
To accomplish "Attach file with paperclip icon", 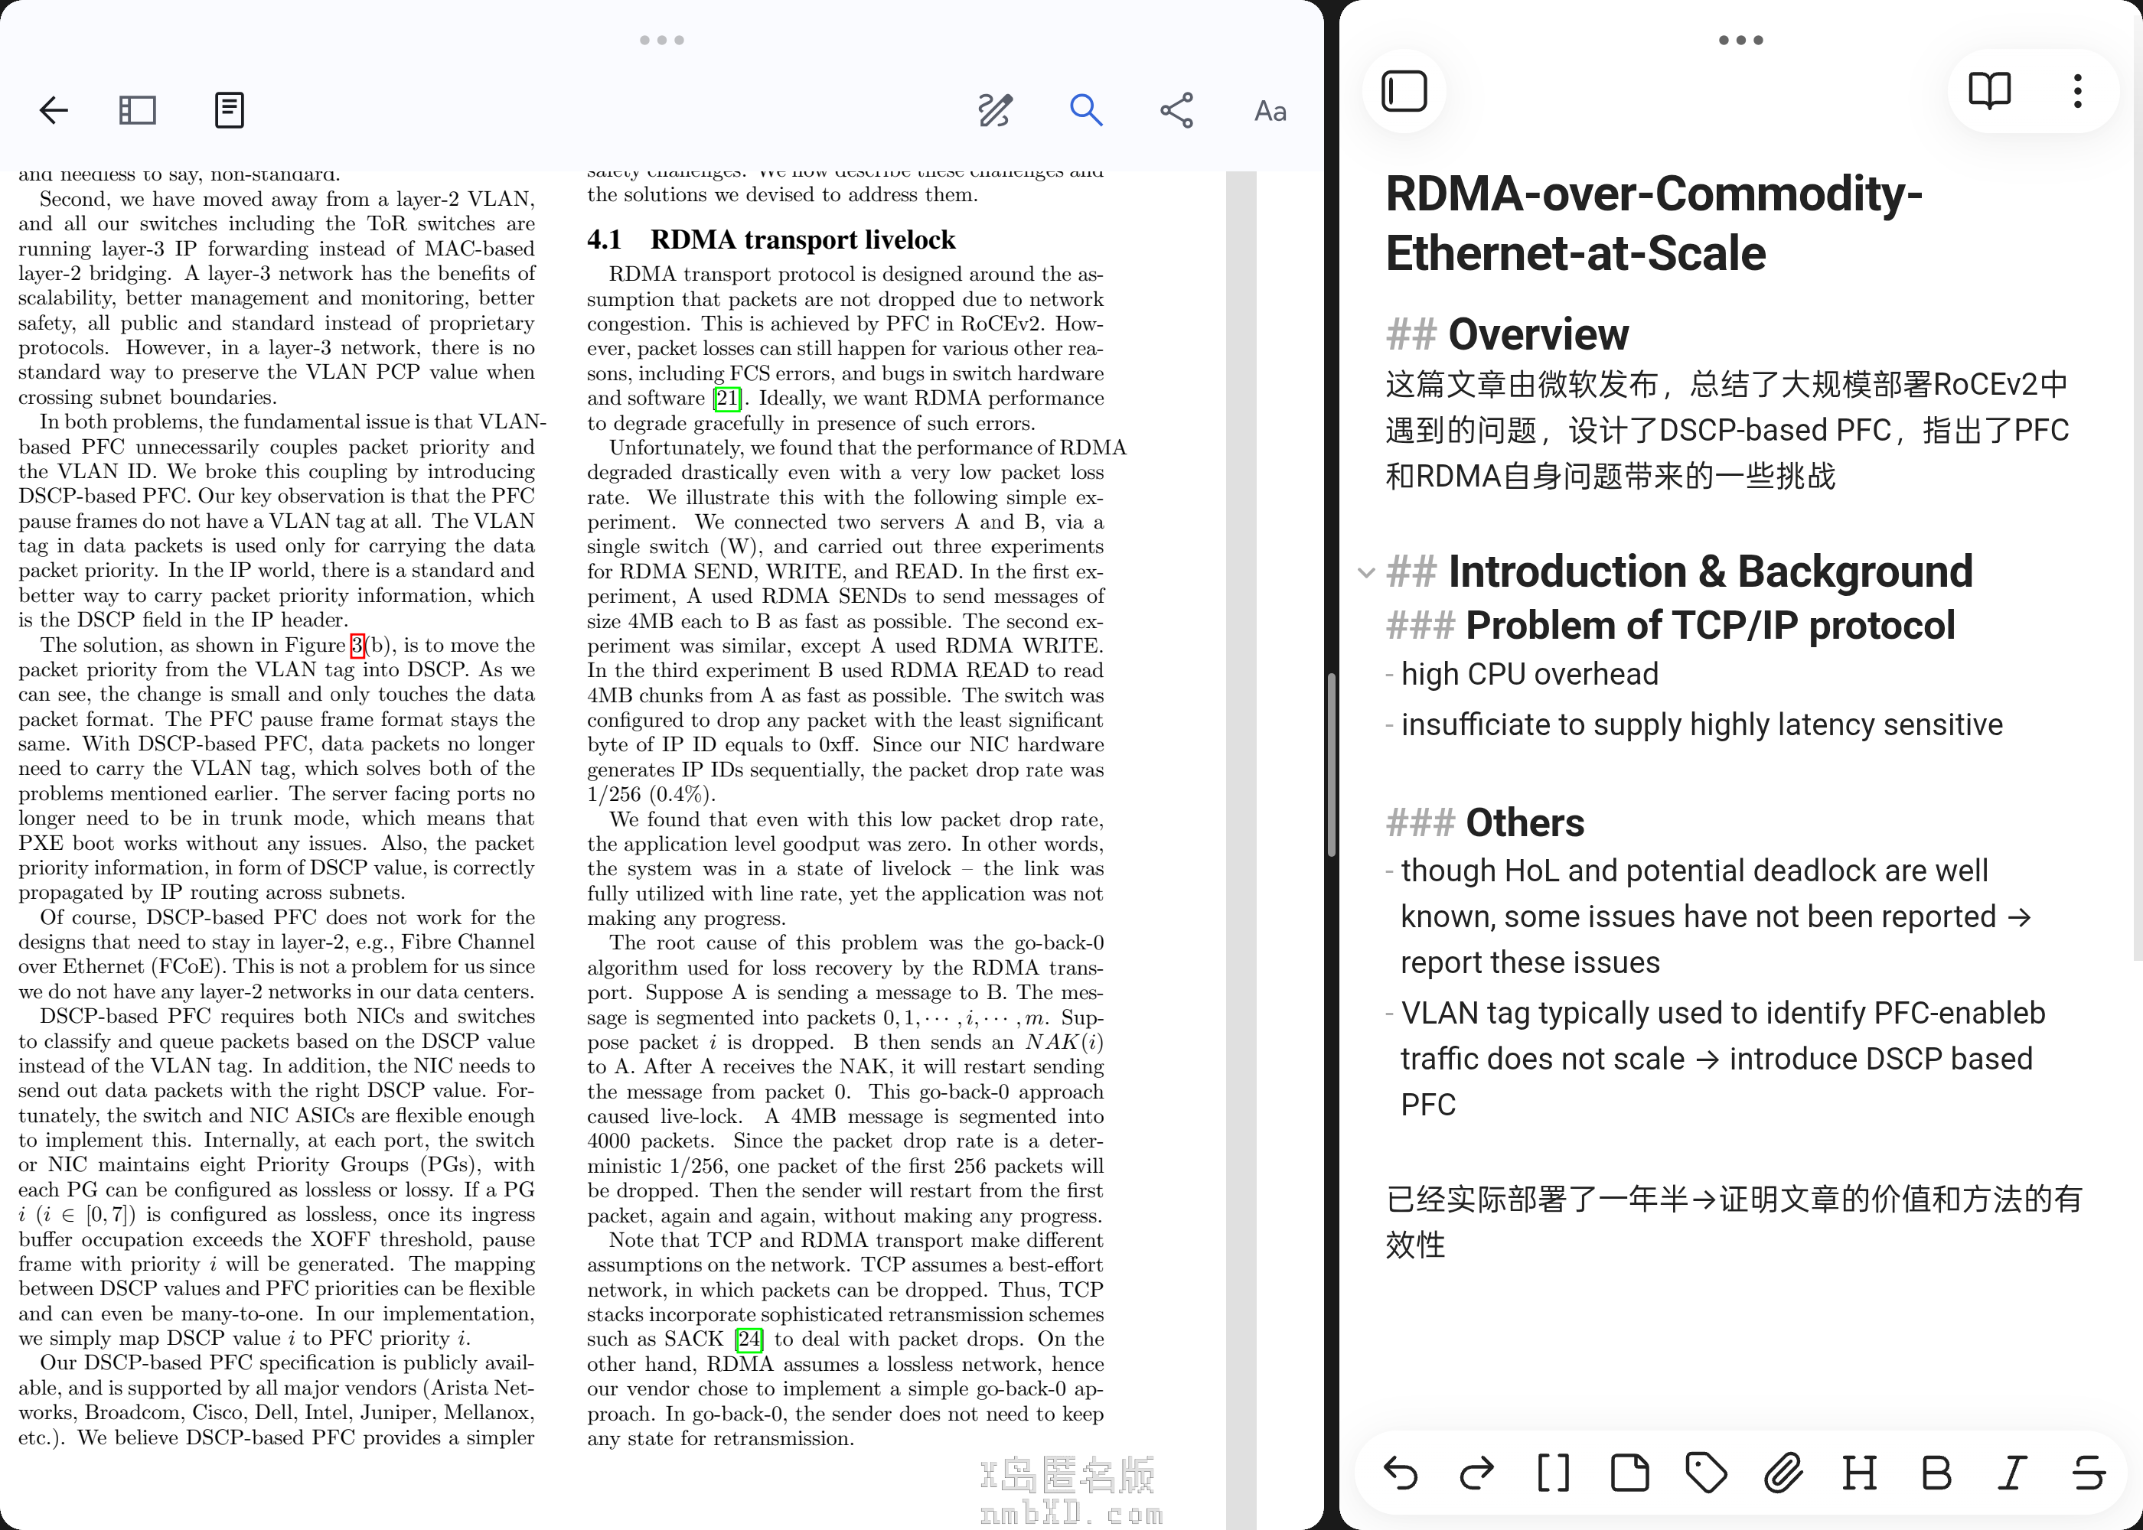I will click(x=1783, y=1473).
